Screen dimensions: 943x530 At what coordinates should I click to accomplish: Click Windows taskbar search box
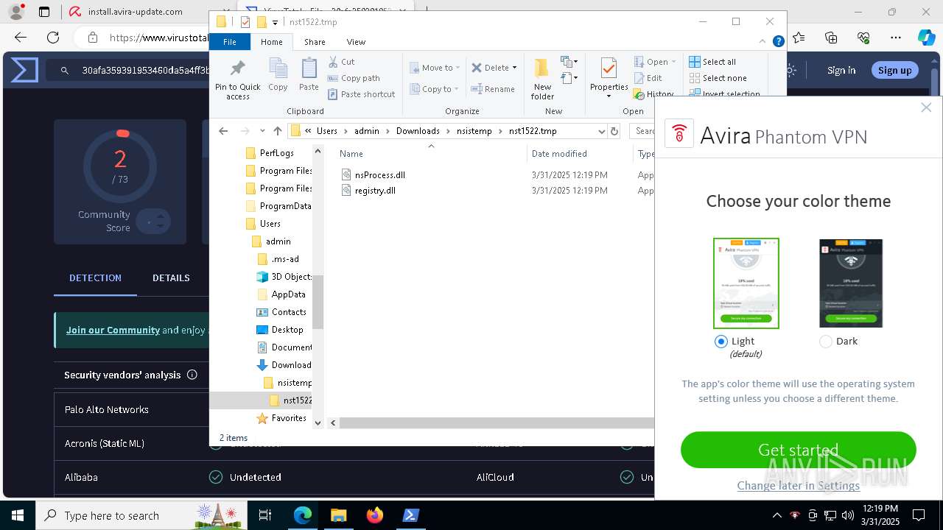141,515
